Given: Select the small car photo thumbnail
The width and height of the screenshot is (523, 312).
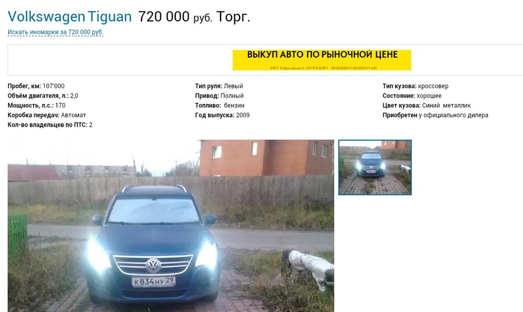Looking at the screenshot, I should click(x=375, y=167).
